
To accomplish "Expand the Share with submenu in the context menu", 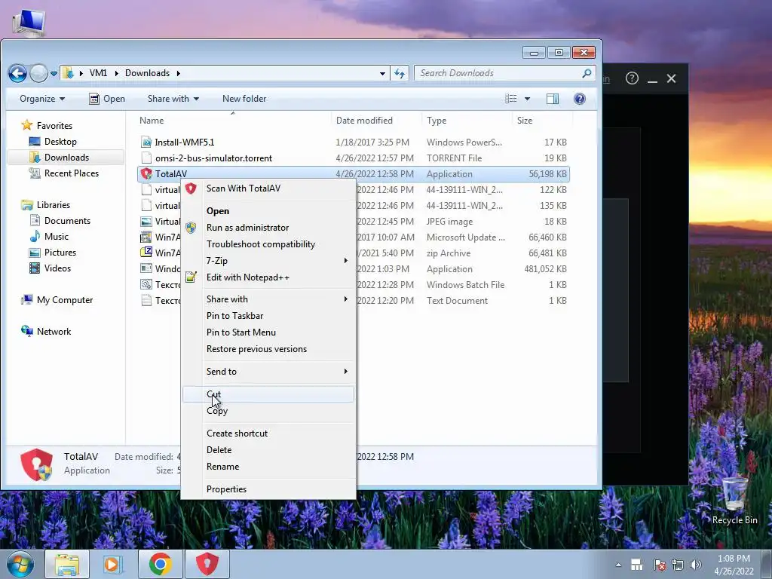I will tap(269, 299).
